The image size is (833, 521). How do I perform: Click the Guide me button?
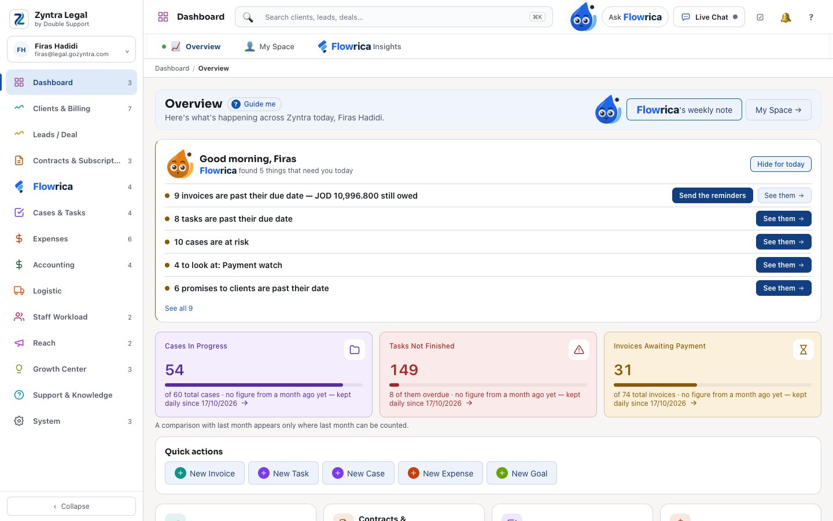click(255, 104)
